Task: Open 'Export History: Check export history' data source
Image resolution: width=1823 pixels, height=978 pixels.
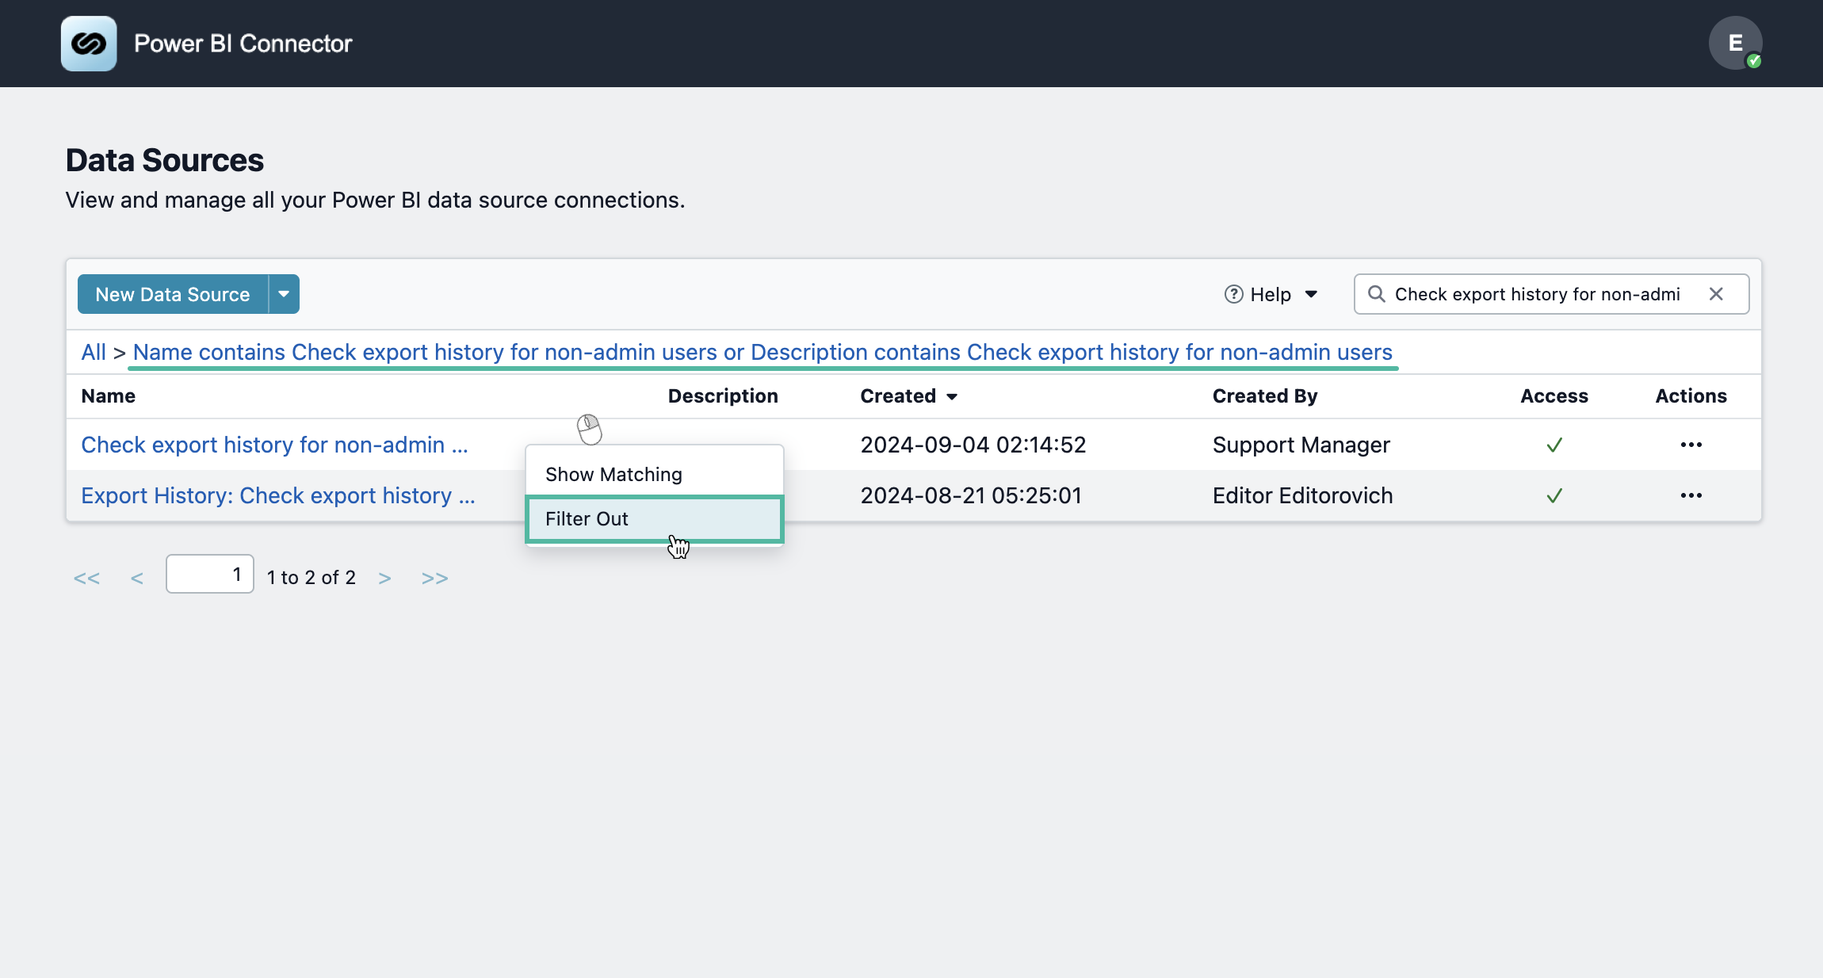Action: (x=278, y=496)
